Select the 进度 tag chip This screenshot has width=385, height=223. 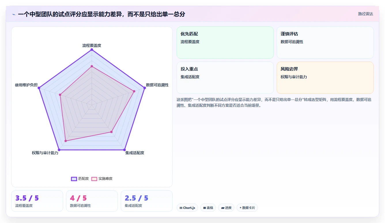click(x=226, y=208)
